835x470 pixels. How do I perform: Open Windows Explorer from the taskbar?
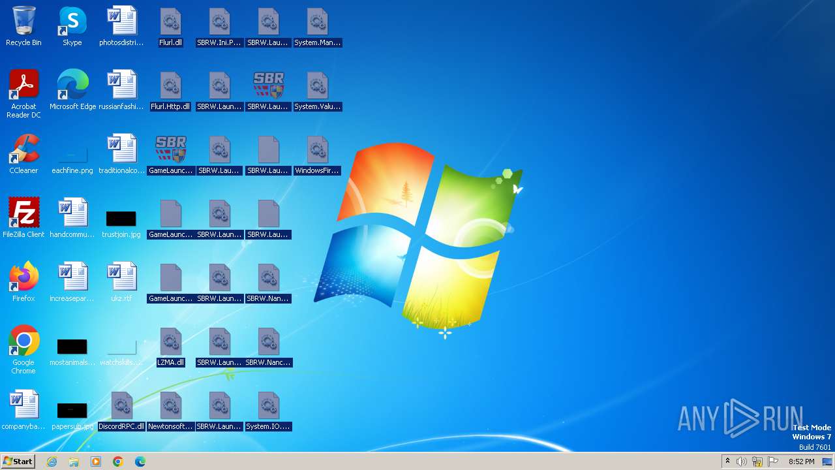(74, 462)
